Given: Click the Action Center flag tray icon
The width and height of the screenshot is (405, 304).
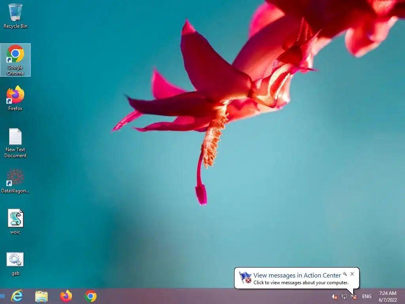Looking at the screenshot, I should click(x=354, y=296).
